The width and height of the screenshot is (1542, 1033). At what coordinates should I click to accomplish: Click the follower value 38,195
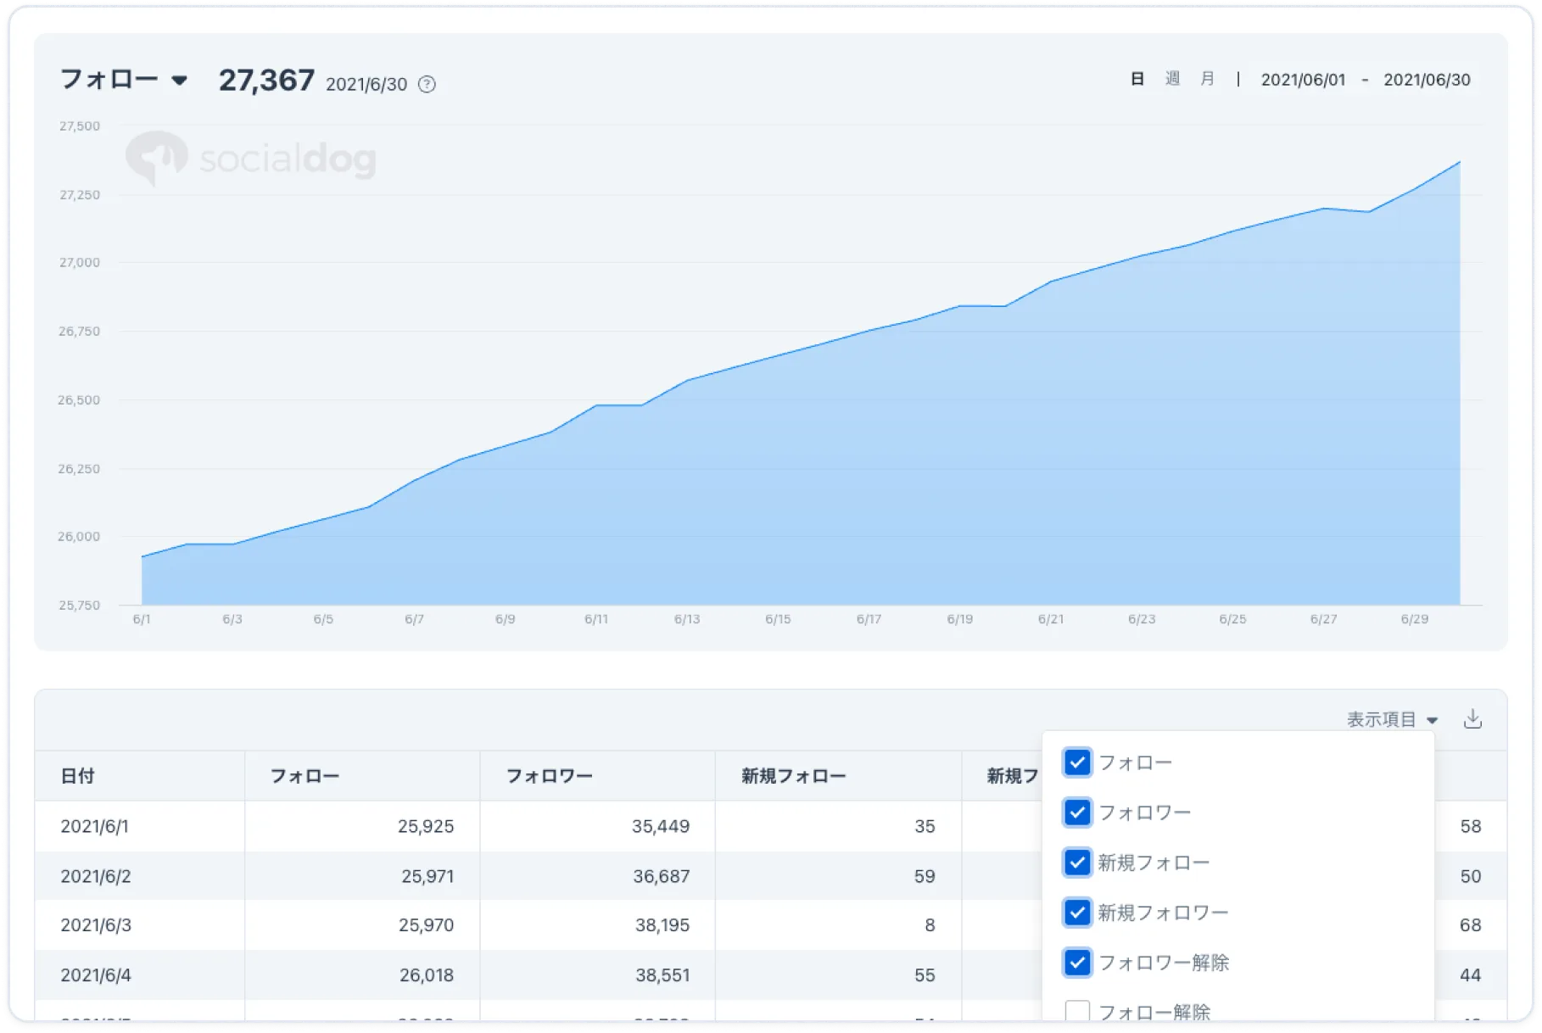coord(662,925)
